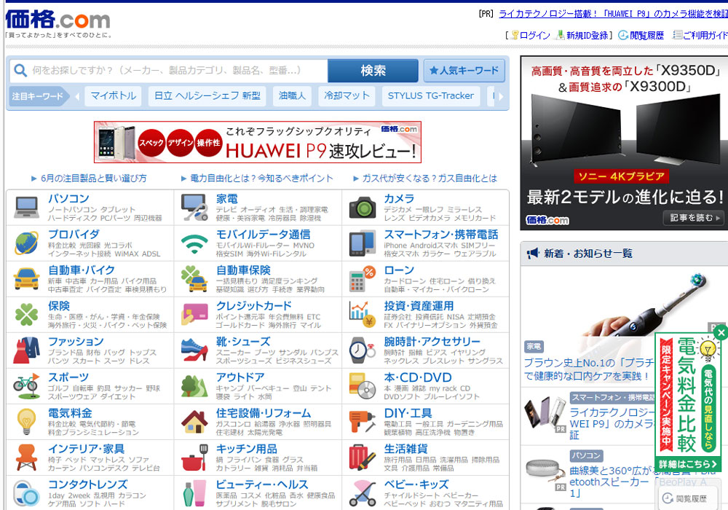Open the DIY・工具 drill icon
This screenshot has height=510, width=728.
point(362,422)
